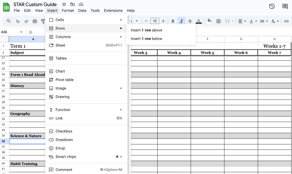This screenshot has width=292, height=174.
Task: Choose Insert 1 row below
Action: coord(146,39)
